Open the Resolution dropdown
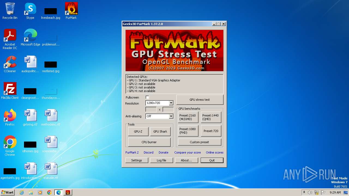Image resolution: width=349 pixels, height=196 pixels. click(160, 103)
